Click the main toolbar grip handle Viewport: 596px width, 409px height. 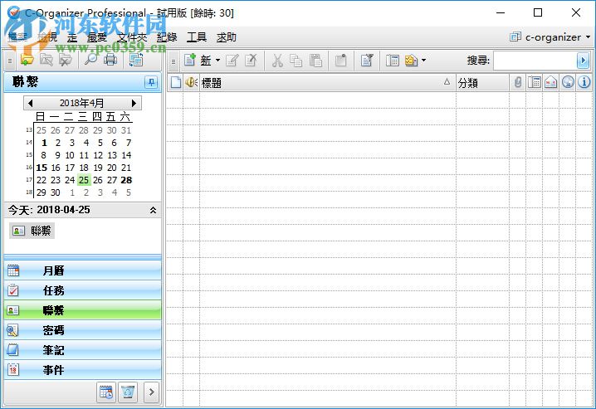click(x=173, y=61)
